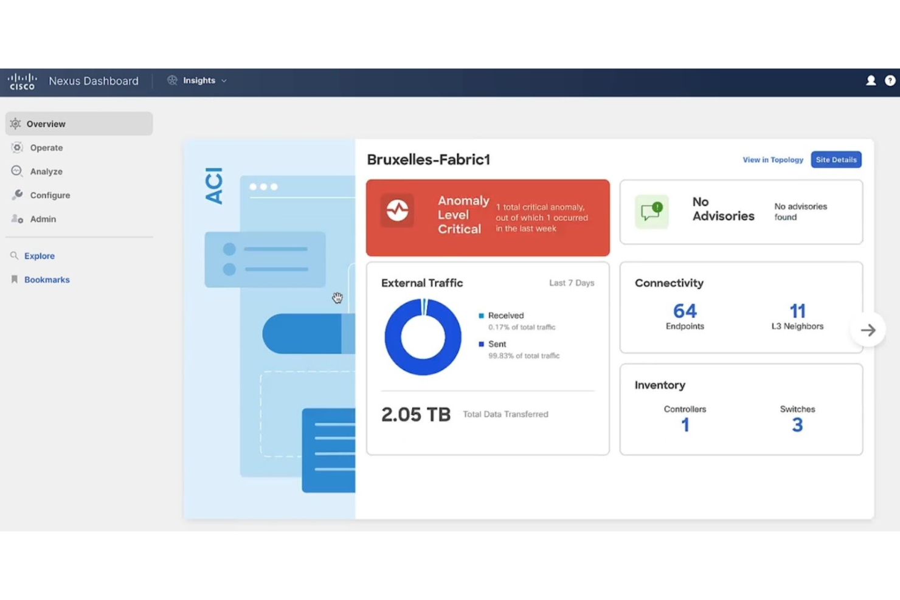900x600 pixels.
Task: Open View in Topology link
Action: [772, 159]
